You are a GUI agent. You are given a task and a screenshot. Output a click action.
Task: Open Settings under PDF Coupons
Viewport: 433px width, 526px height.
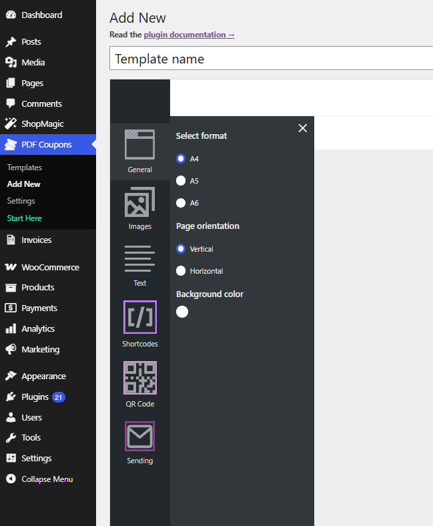21,201
